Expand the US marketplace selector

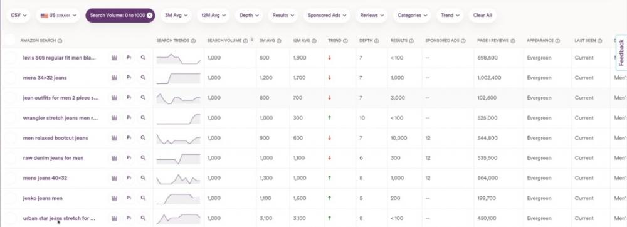pyautogui.click(x=58, y=15)
